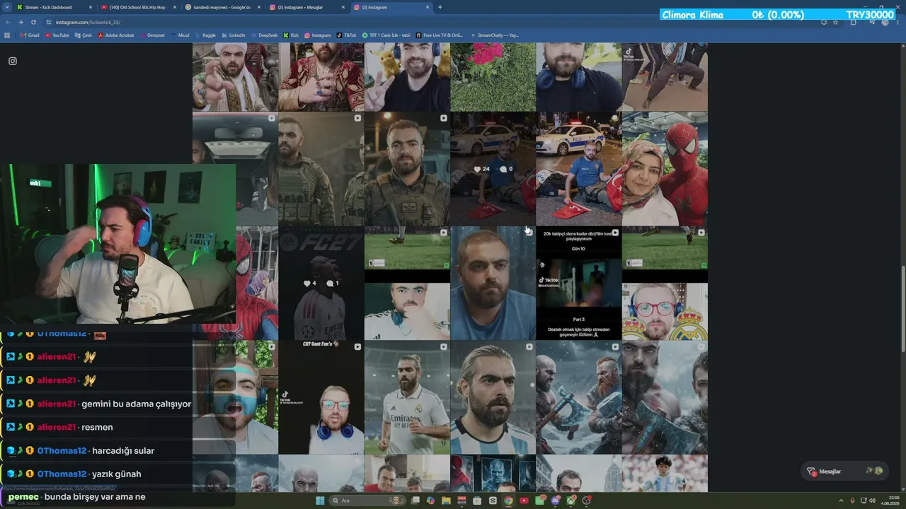Click the Instagram logo in the sidebar
The image size is (906, 509).
tap(13, 61)
